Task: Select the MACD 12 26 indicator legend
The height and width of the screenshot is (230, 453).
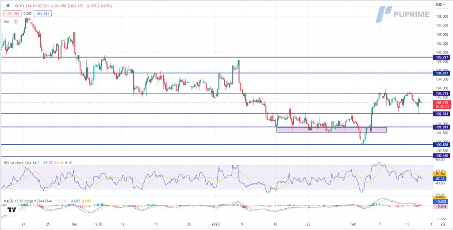Action: pyautogui.click(x=29, y=200)
